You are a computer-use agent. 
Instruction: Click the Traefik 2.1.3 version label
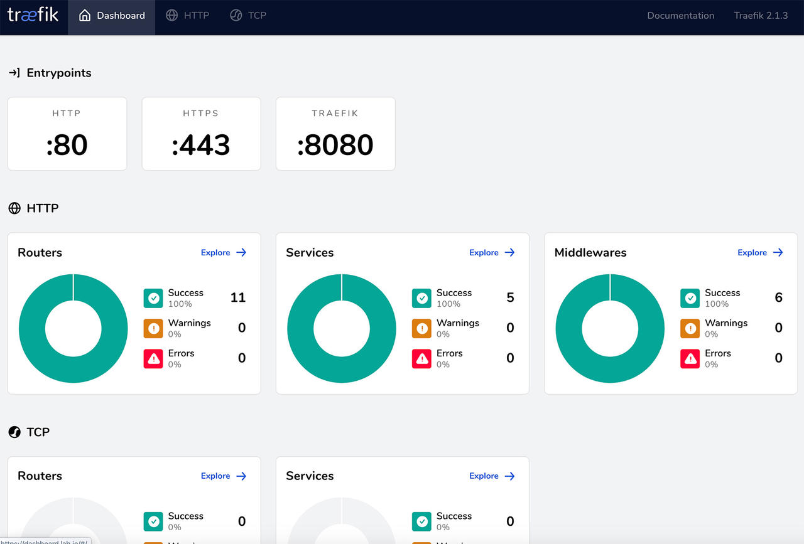click(x=761, y=16)
